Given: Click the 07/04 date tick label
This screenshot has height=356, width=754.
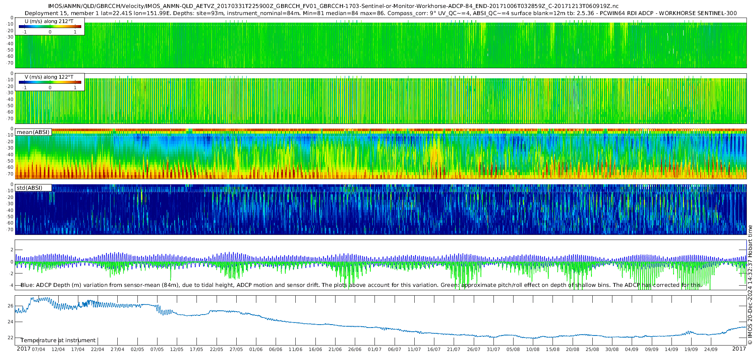Looking at the screenshot, I should pyautogui.click(x=38, y=349).
